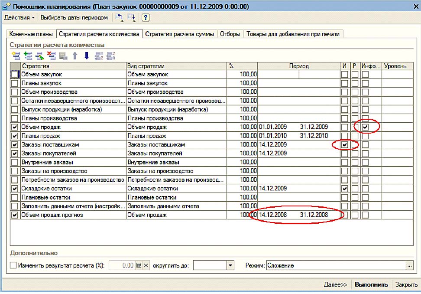Image resolution: width=421 pixels, height=294 pixels.
Task: Uncheck Объем продаж прогноз strategy checkbox
Action: [15, 215]
